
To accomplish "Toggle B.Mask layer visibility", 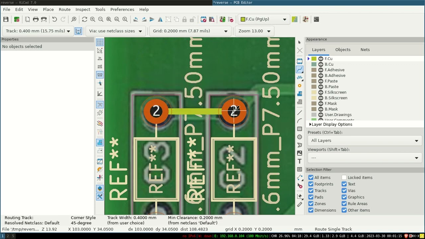I will pos(321,109).
